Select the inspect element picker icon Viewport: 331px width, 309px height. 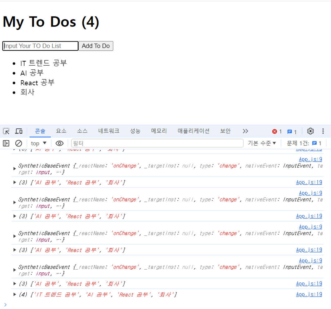pos(6,131)
